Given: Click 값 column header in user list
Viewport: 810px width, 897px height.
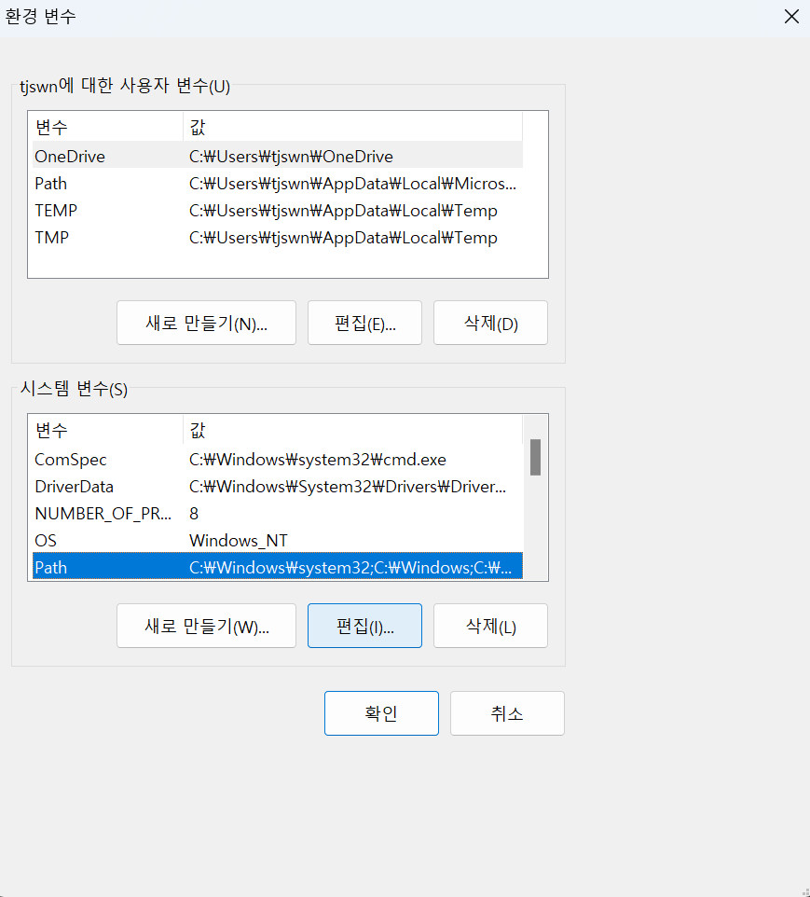Looking at the screenshot, I should 353,127.
